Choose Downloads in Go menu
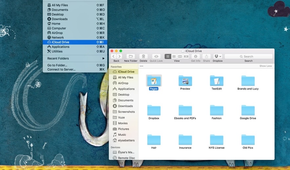 [x=75, y=19]
